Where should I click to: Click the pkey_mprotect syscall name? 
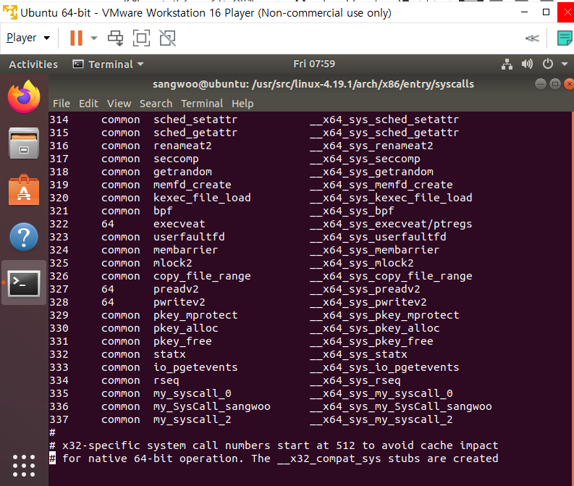195,315
